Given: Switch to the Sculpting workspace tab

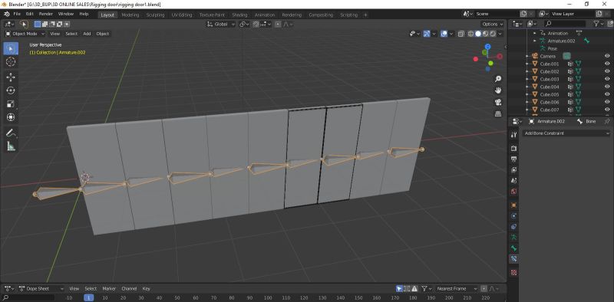Looking at the screenshot, I should 156,15.
